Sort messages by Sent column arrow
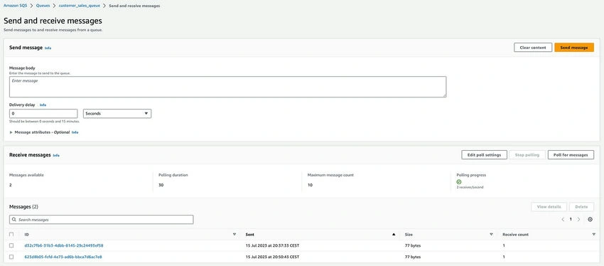This screenshot has width=604, height=266. click(394, 235)
